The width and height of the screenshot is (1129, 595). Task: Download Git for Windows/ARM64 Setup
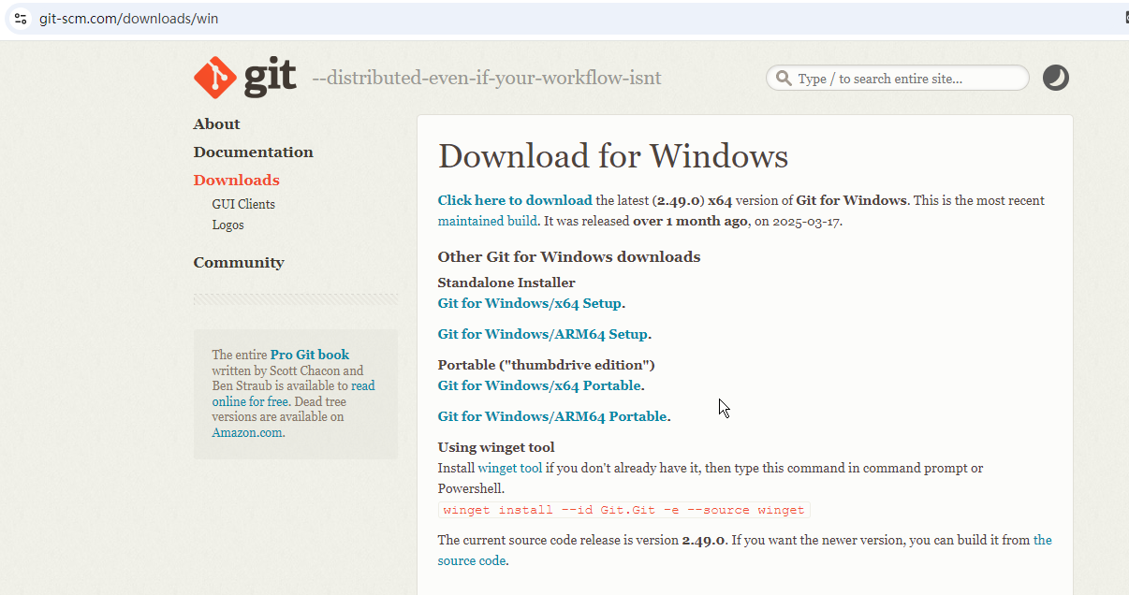pos(543,334)
